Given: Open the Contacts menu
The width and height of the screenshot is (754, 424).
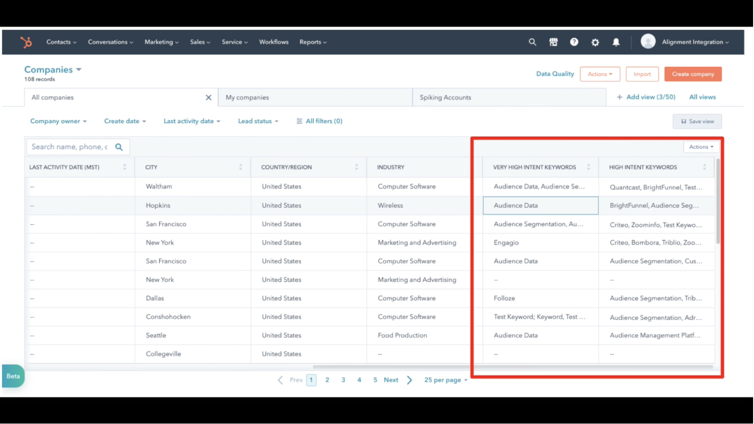Looking at the screenshot, I should tap(61, 42).
